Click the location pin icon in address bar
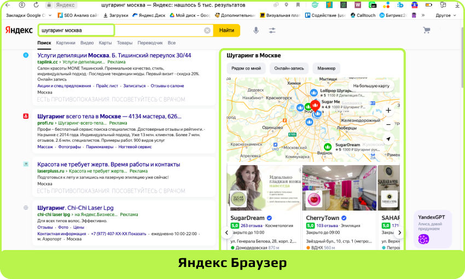The height and width of the screenshot is (279, 465). (x=286, y=5)
